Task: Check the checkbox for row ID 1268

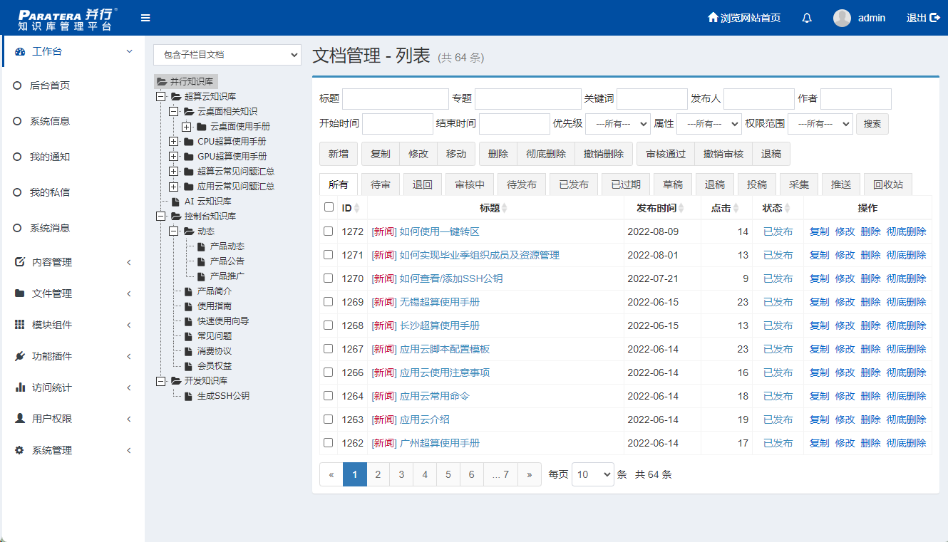Action: [329, 325]
